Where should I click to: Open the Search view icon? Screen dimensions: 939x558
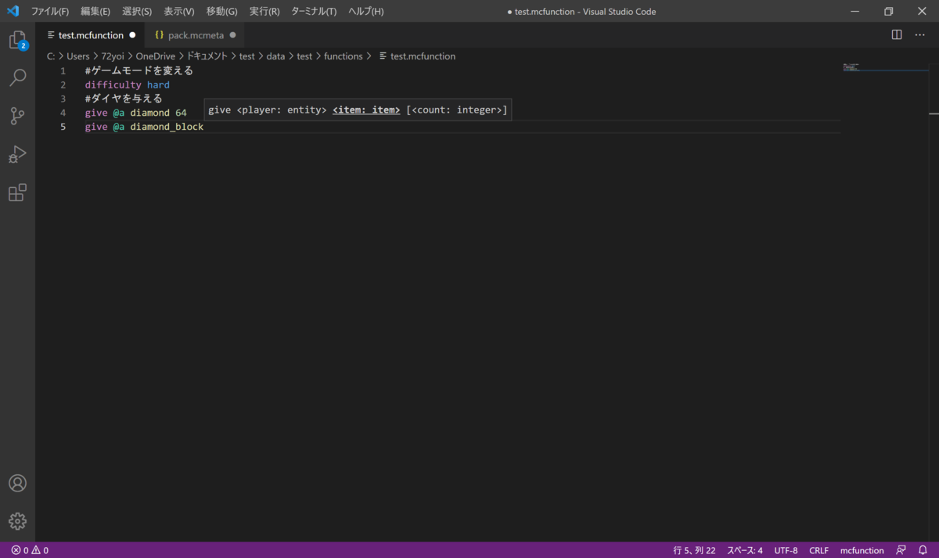pos(17,77)
